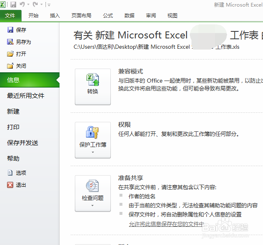Click the lock and key icon of 保护工作簿
Viewport: 263px width, 245px height.
92,132
